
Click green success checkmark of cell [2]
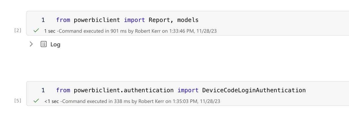36,31
